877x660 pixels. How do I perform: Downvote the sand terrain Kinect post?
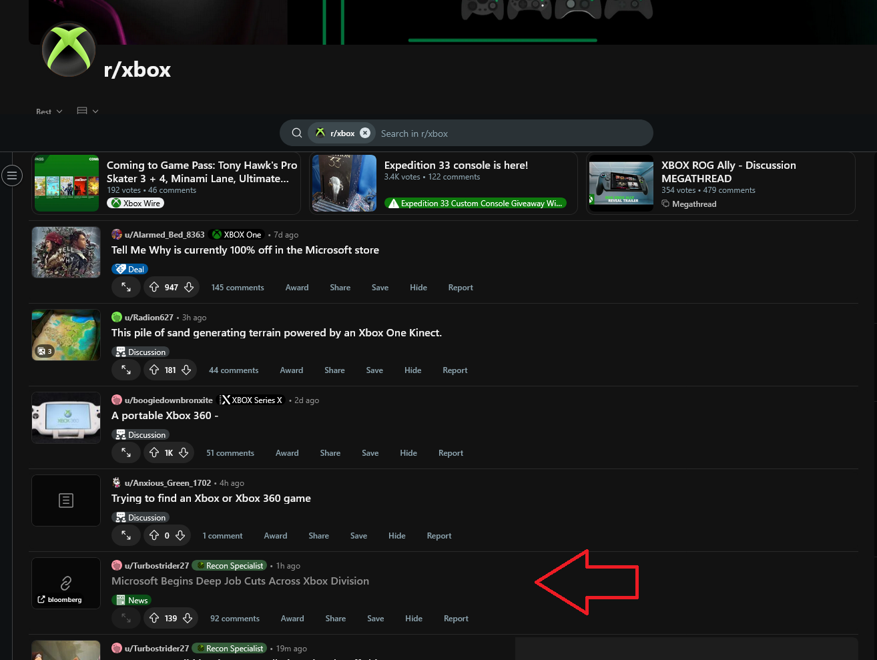tap(186, 370)
